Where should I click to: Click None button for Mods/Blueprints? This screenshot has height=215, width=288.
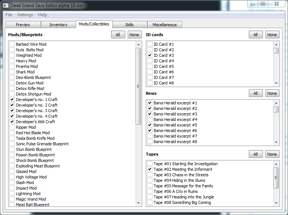click(x=134, y=35)
